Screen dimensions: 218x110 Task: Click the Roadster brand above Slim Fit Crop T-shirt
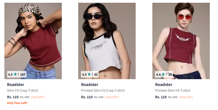click(x=16, y=84)
